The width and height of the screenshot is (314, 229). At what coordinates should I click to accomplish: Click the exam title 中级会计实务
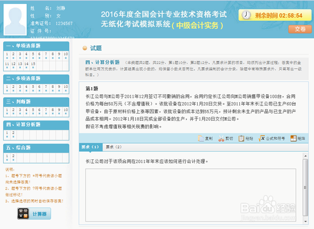pyautogui.click(x=197, y=25)
